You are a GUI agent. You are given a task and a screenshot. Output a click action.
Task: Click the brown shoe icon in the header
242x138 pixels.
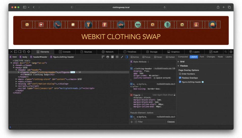(121, 25)
